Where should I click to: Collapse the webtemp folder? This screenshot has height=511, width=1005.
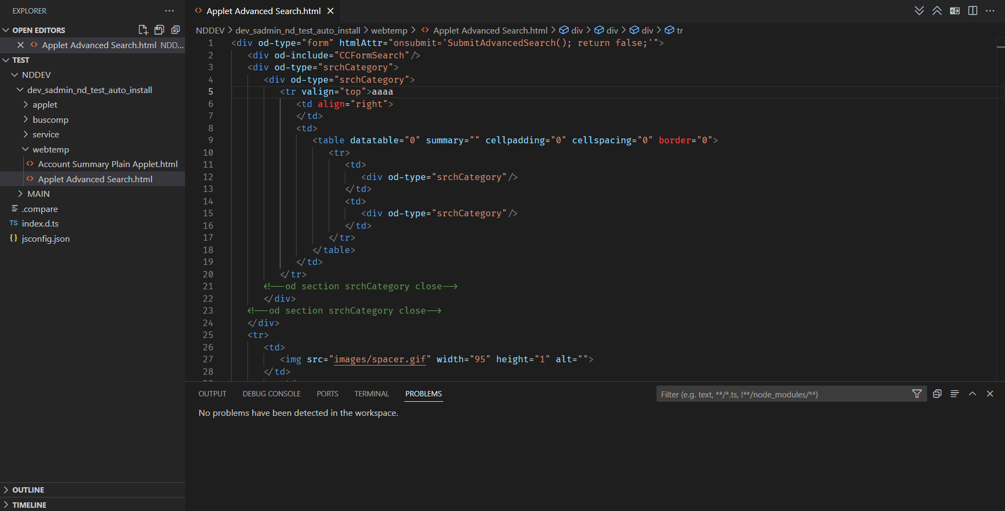[25, 149]
